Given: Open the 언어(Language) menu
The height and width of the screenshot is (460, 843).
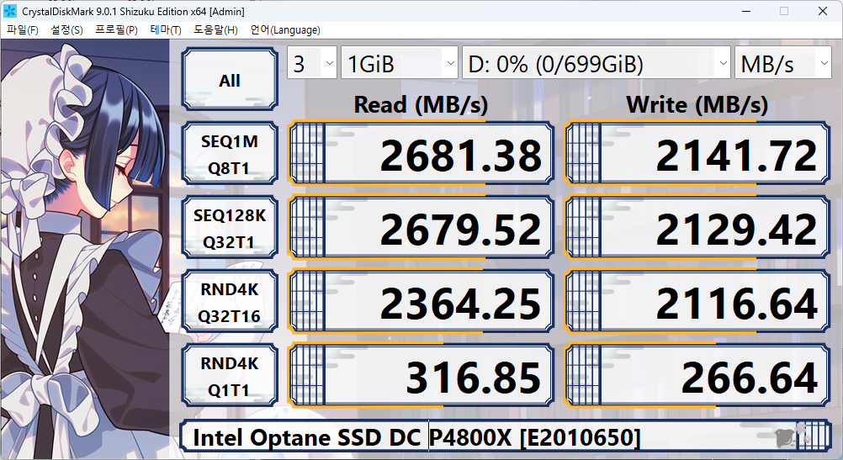Looking at the screenshot, I should click(284, 30).
